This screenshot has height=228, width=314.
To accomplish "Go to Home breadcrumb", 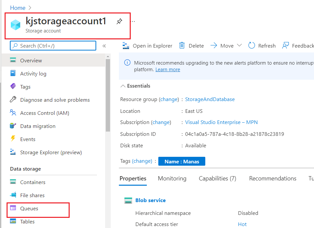I will click(x=18, y=8).
